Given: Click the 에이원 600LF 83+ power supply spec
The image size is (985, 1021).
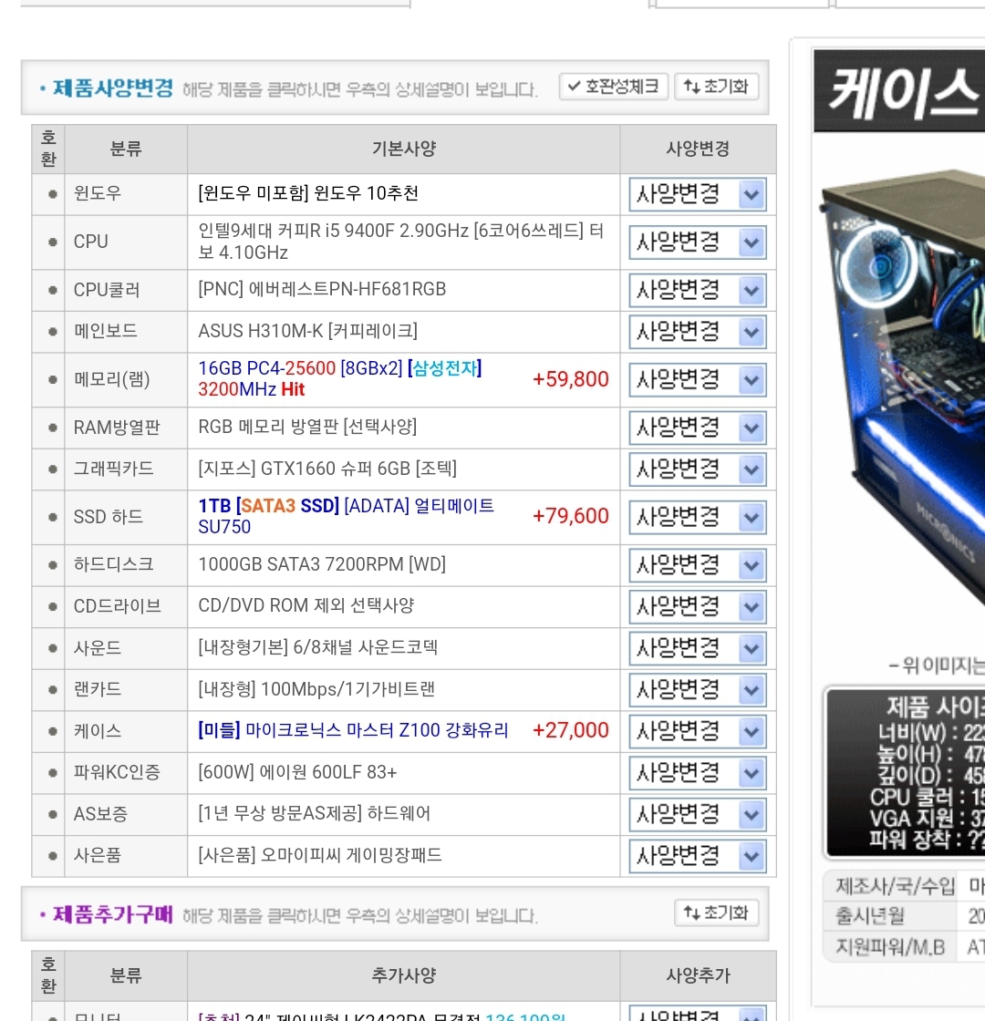Looking at the screenshot, I should point(297,772).
